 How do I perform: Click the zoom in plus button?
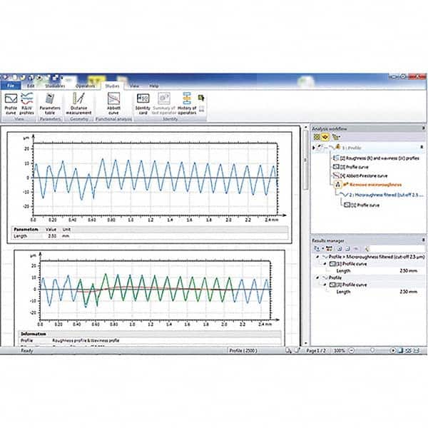coord(393,350)
